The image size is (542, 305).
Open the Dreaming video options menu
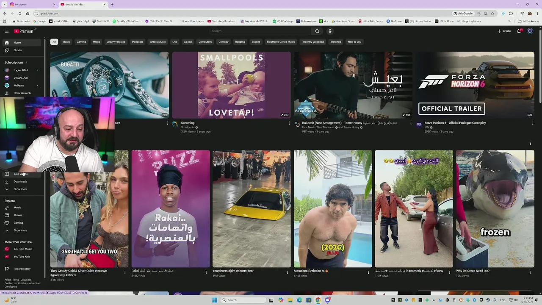pos(289,123)
